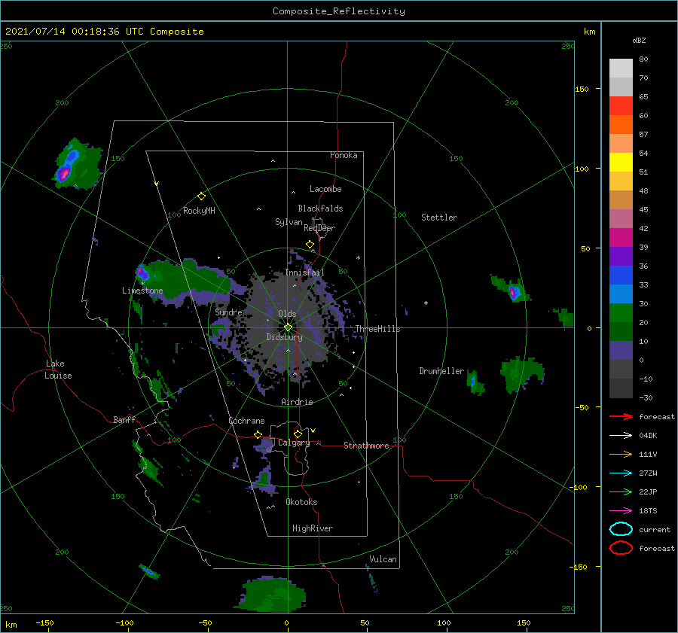Click the dBZ legend heading
The width and height of the screenshot is (678, 633).
click(639, 41)
